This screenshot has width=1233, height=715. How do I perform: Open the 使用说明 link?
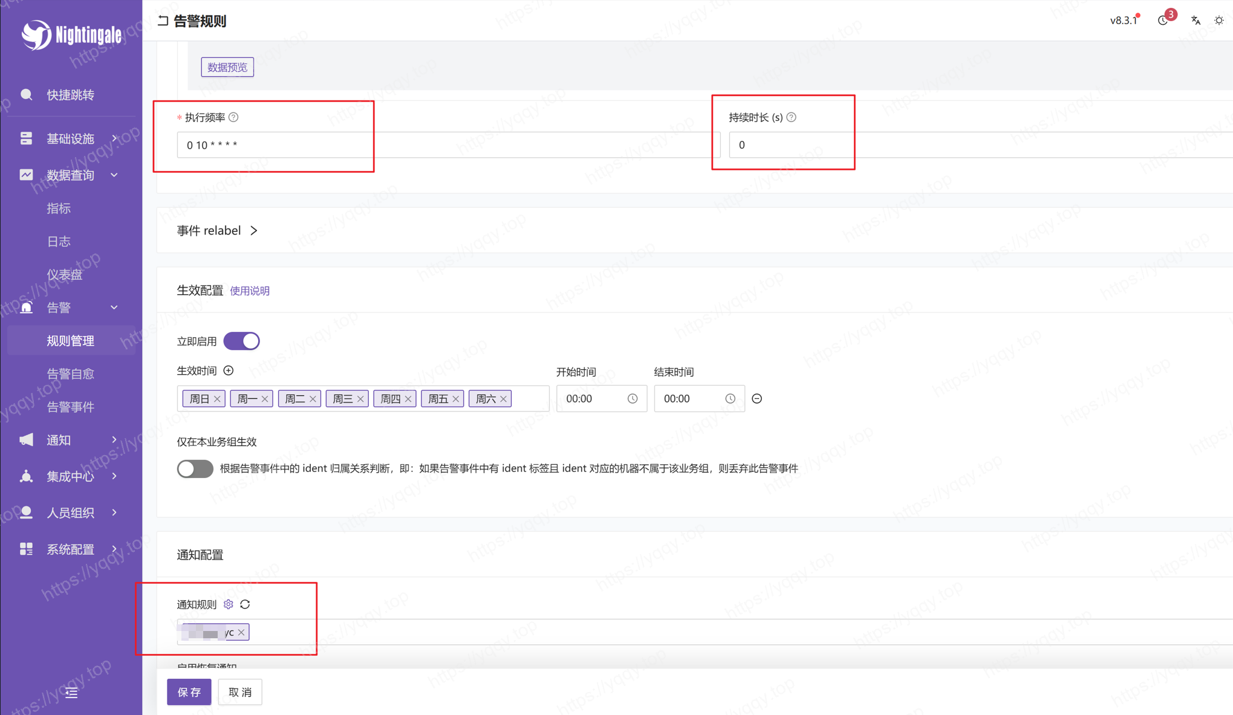click(x=250, y=291)
